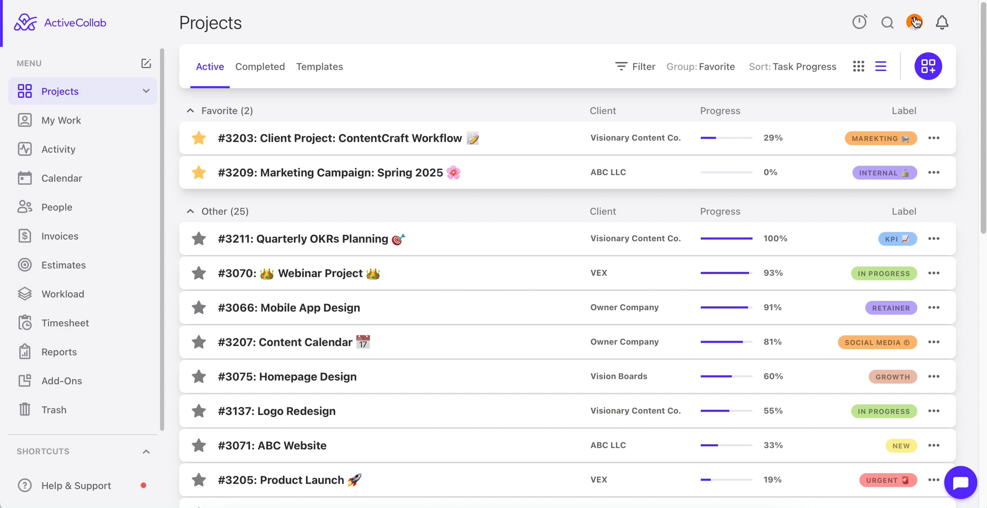
Task: Switch to the Active tab
Action: (210, 67)
